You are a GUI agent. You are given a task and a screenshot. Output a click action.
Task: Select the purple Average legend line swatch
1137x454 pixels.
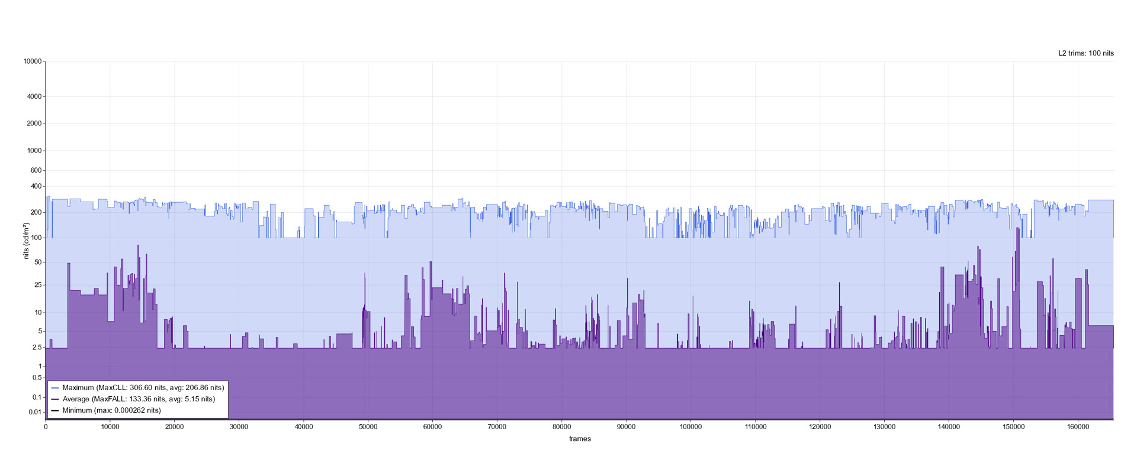coord(55,399)
